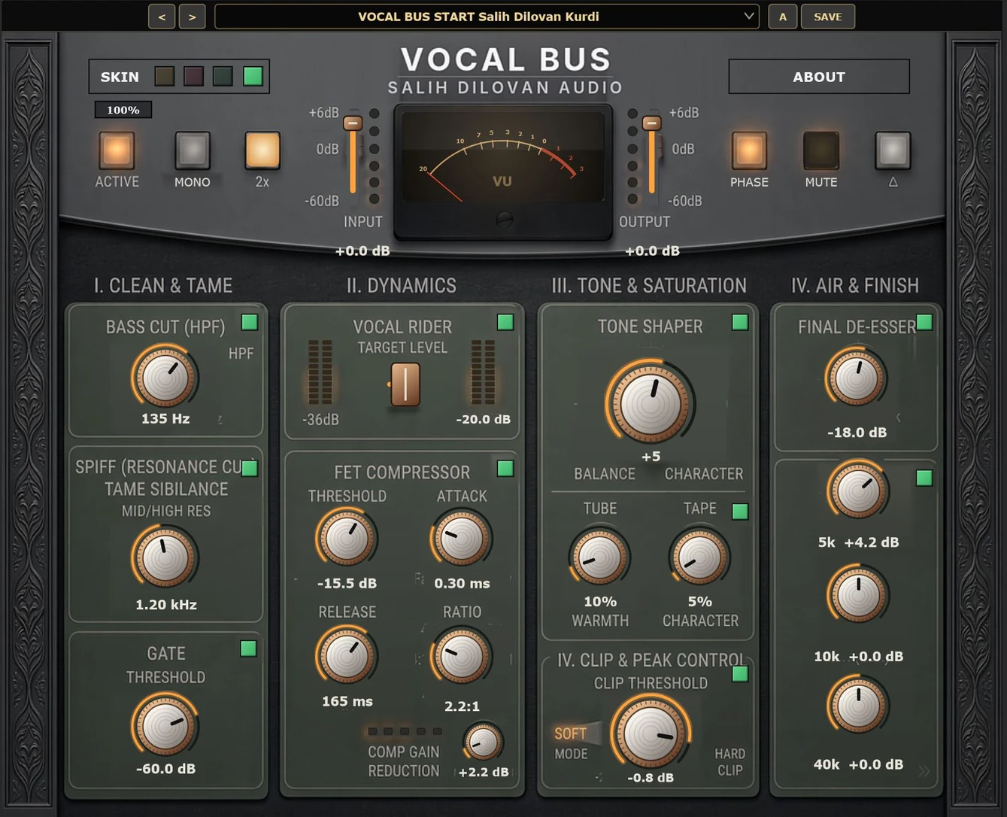1007x817 pixels.
Task: Click the Spiff mid/high res knob
Action: click(x=165, y=557)
